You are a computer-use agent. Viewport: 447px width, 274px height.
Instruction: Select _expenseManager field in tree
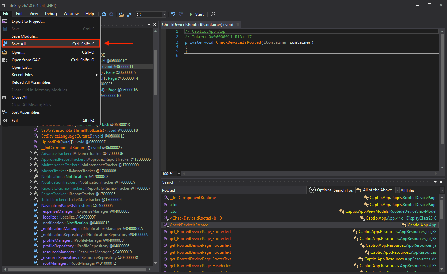(x=85, y=211)
